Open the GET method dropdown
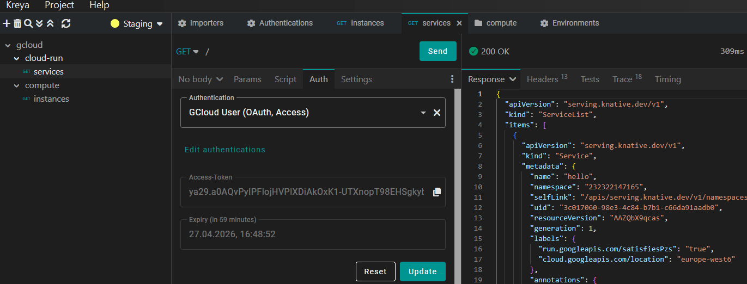This screenshot has width=747, height=284. pyautogui.click(x=187, y=52)
